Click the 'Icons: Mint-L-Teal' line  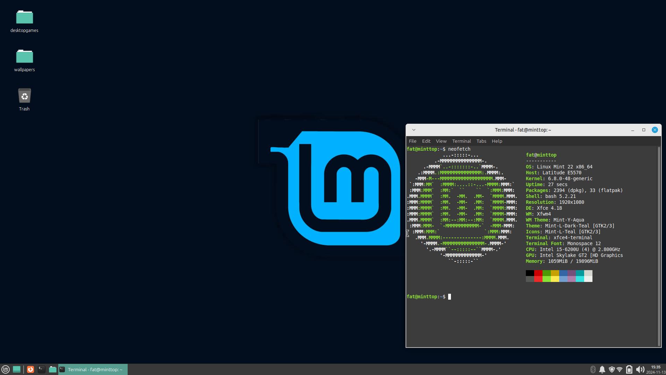point(563,232)
